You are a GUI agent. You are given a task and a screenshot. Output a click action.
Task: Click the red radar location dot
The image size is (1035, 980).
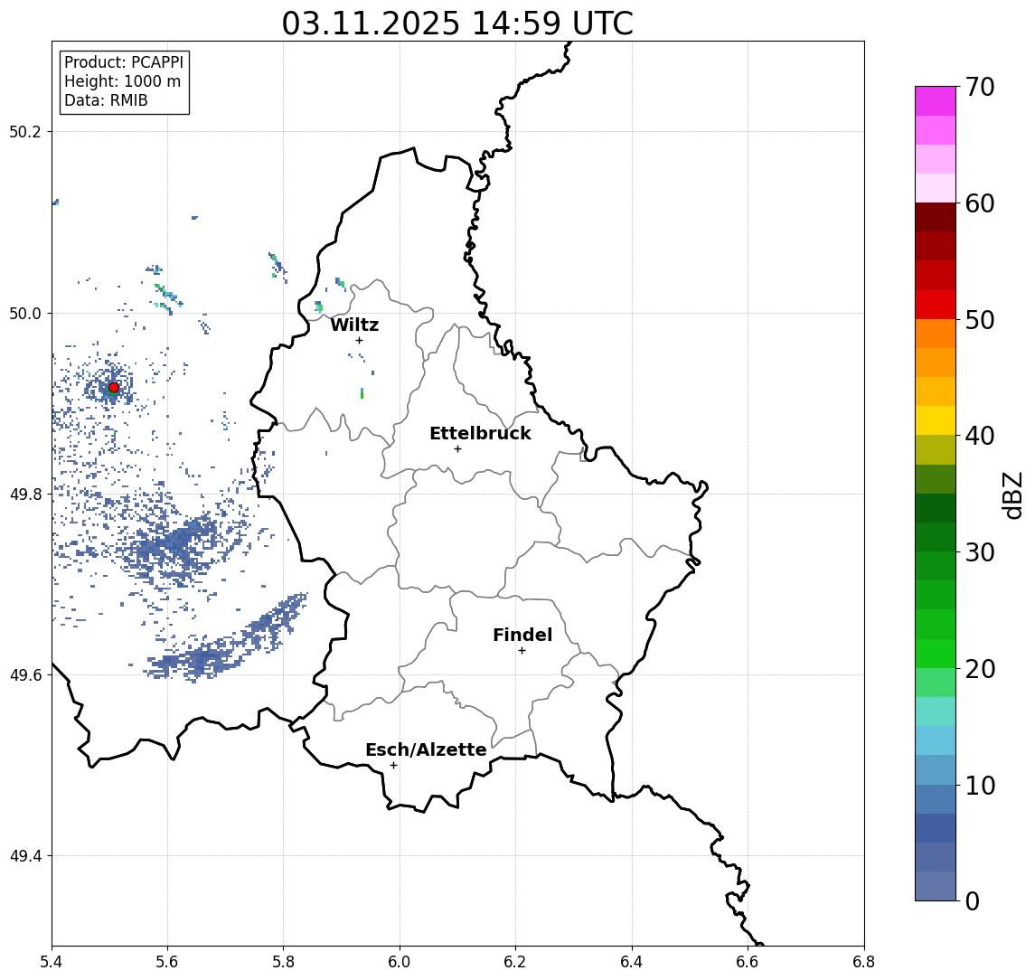pos(114,388)
